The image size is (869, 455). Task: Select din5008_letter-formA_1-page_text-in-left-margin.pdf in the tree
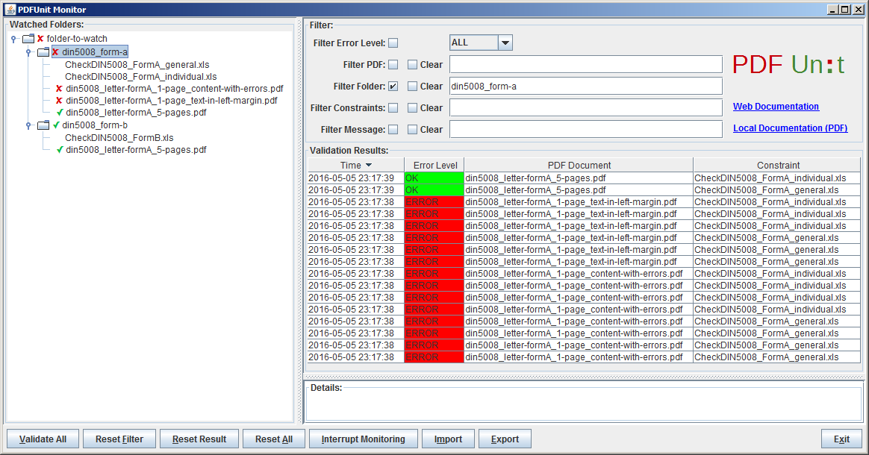point(172,101)
